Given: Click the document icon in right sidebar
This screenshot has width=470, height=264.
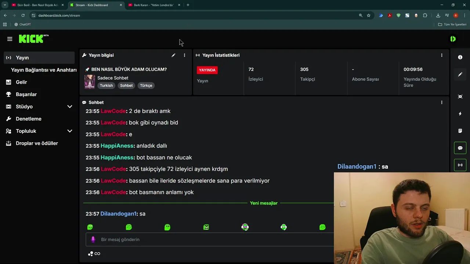Looking at the screenshot, I should coord(460,131).
